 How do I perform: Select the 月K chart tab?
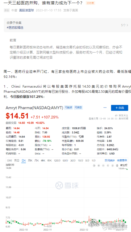(x=36, y=160)
